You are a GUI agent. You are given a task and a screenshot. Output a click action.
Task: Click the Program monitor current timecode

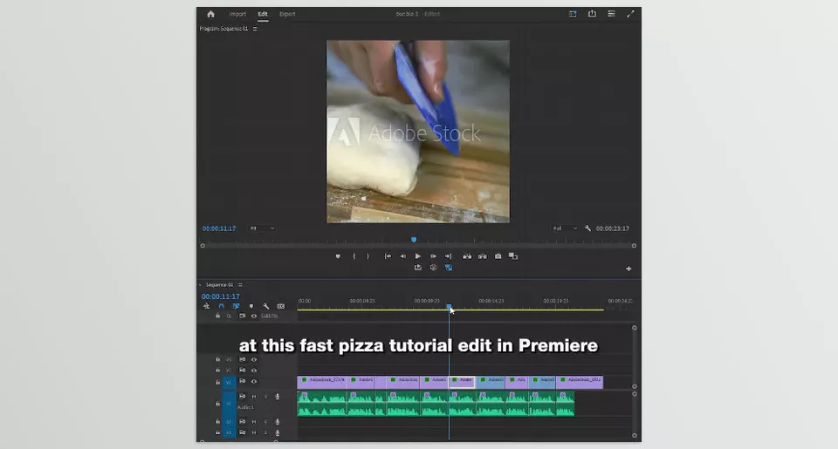coord(219,228)
